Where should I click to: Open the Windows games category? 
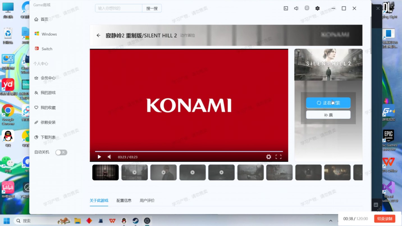(x=46, y=34)
